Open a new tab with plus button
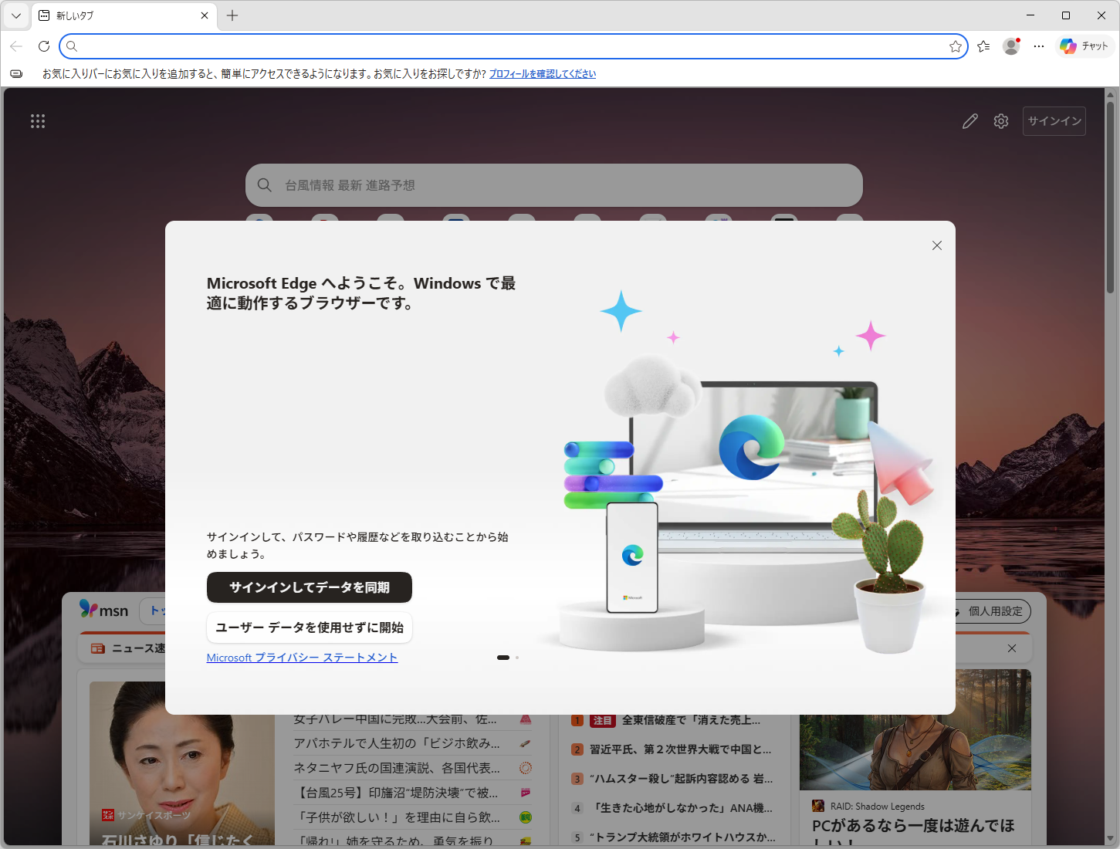 tap(232, 15)
